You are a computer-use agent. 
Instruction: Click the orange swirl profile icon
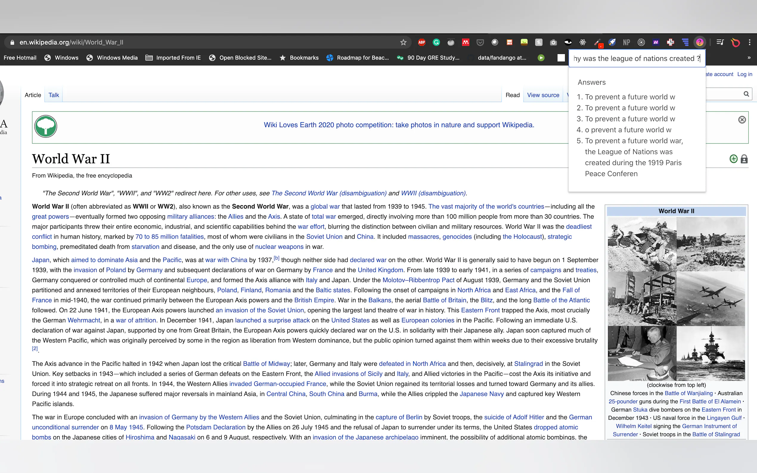click(735, 42)
